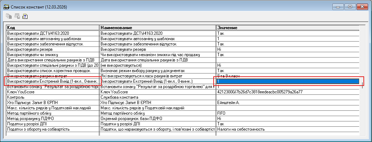
Task: Select the Ключ YouScore code row
Action: tap(52, 92)
